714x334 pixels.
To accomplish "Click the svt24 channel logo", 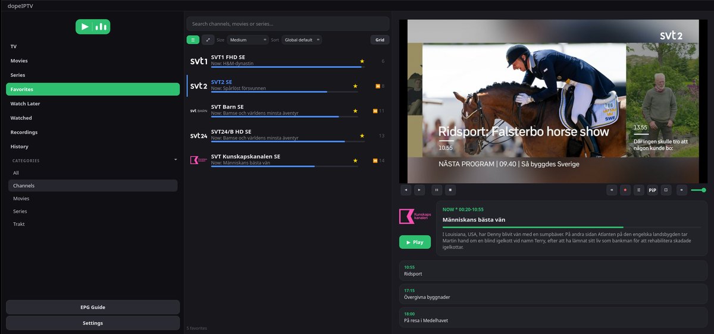I will [199, 136].
